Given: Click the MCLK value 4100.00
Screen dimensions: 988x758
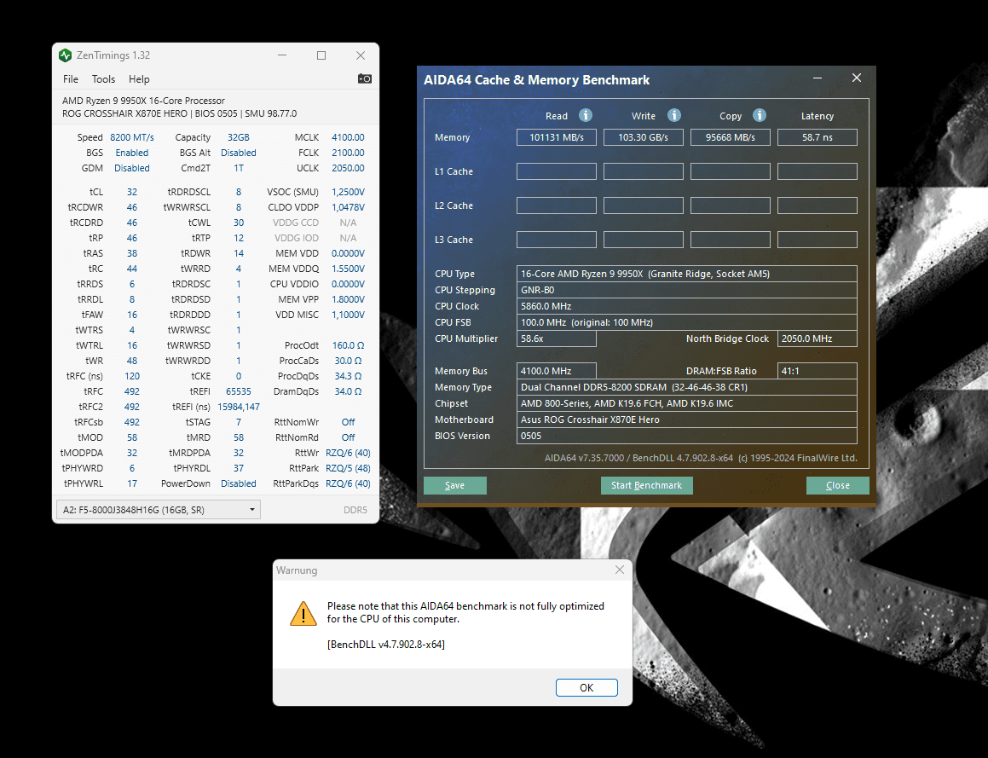Looking at the screenshot, I should (348, 137).
